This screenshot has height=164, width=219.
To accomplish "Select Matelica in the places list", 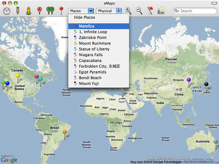I will [99, 26].
